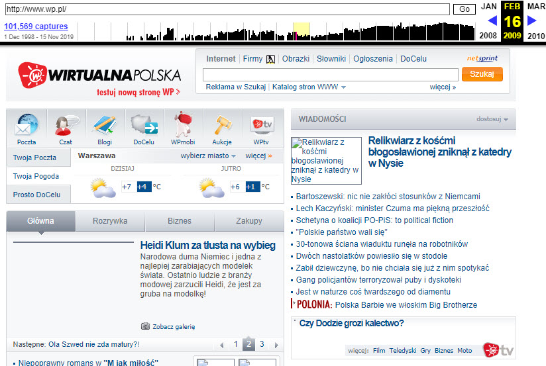Open Ola Szwed nie zda matury link
Image resolution: width=546 pixels, height=366 pixels.
[93, 344]
